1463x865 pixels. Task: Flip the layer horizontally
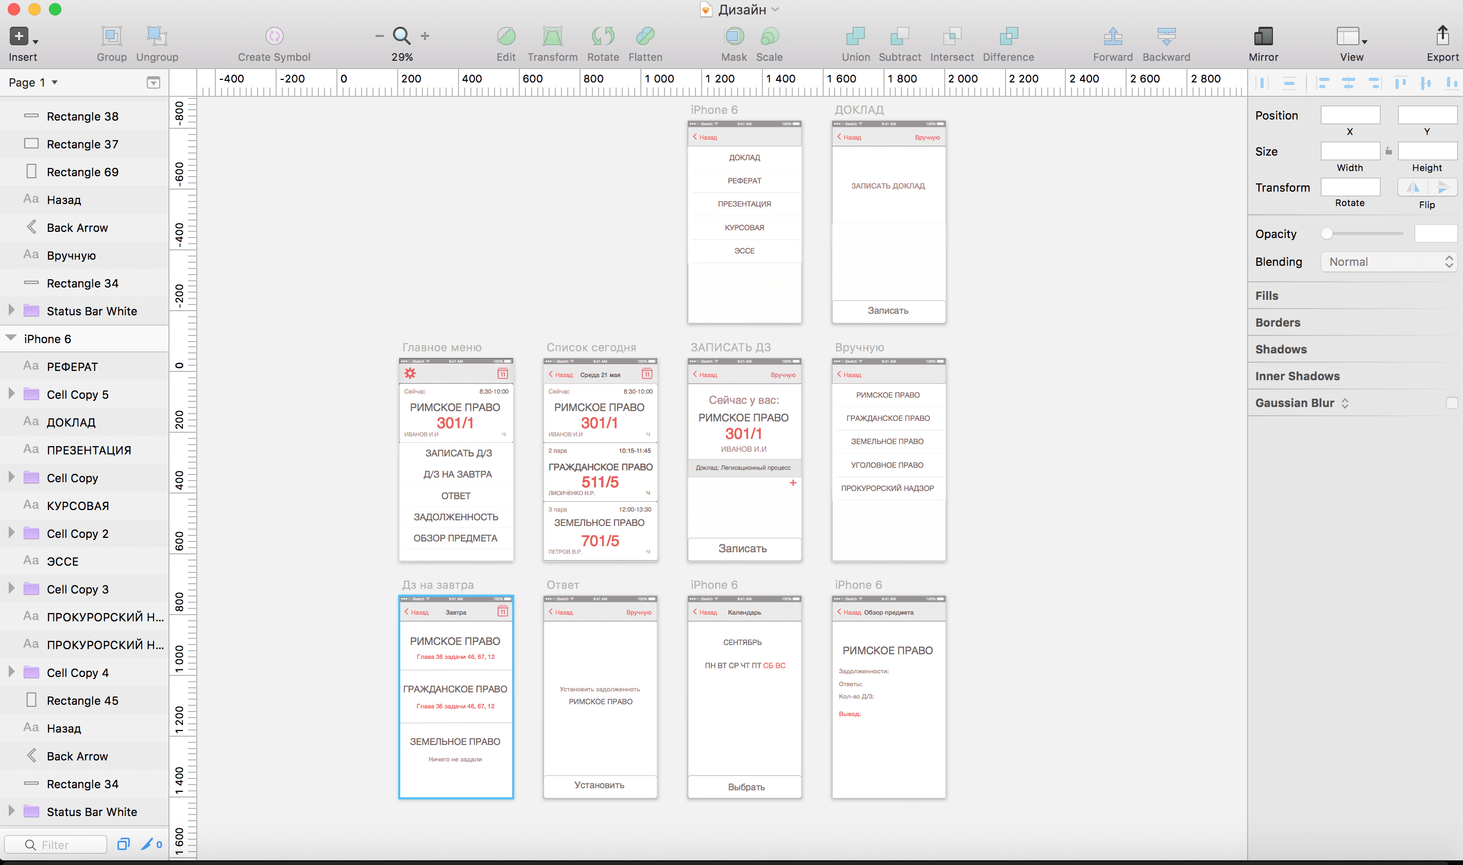pyautogui.click(x=1413, y=187)
